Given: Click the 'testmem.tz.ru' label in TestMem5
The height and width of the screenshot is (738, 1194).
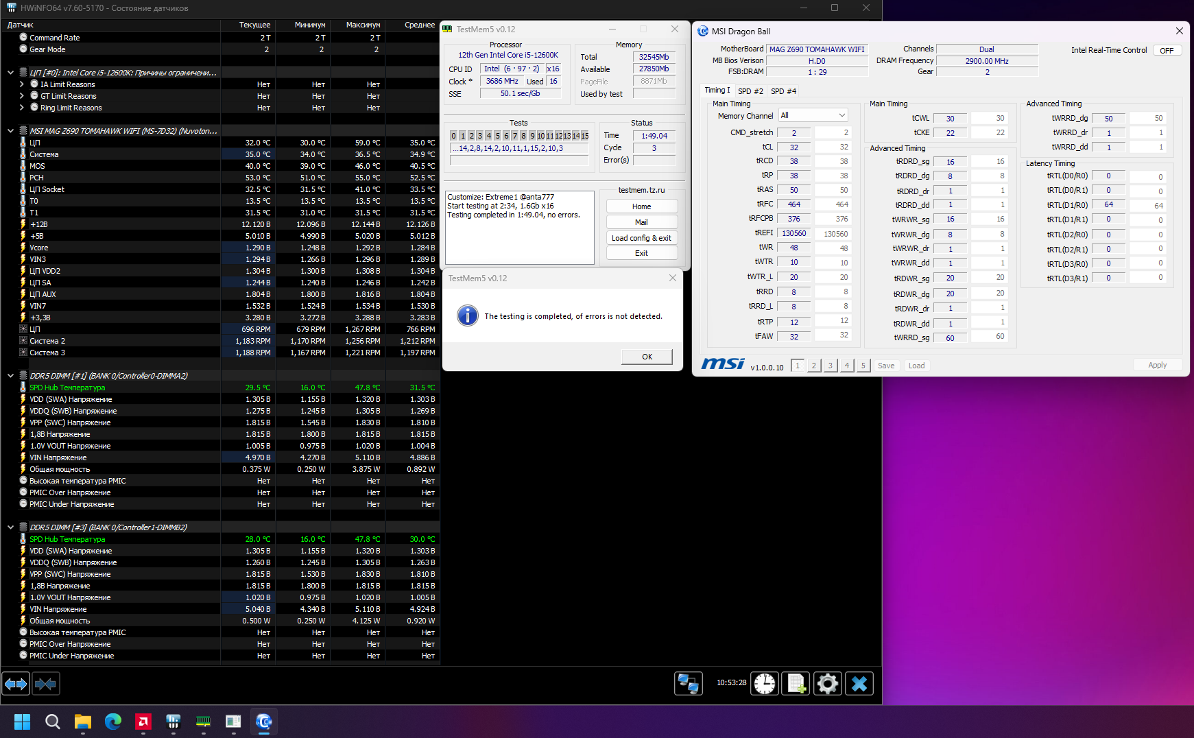Looking at the screenshot, I should pos(641,190).
